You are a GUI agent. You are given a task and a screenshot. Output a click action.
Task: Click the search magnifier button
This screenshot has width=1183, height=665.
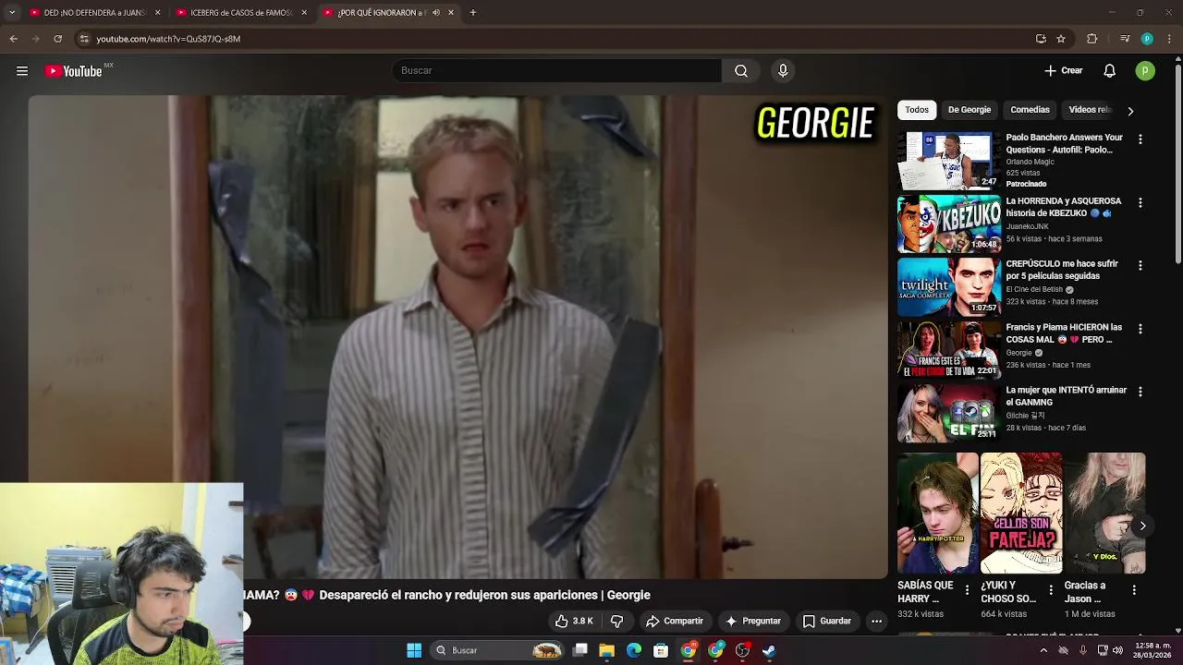point(741,71)
